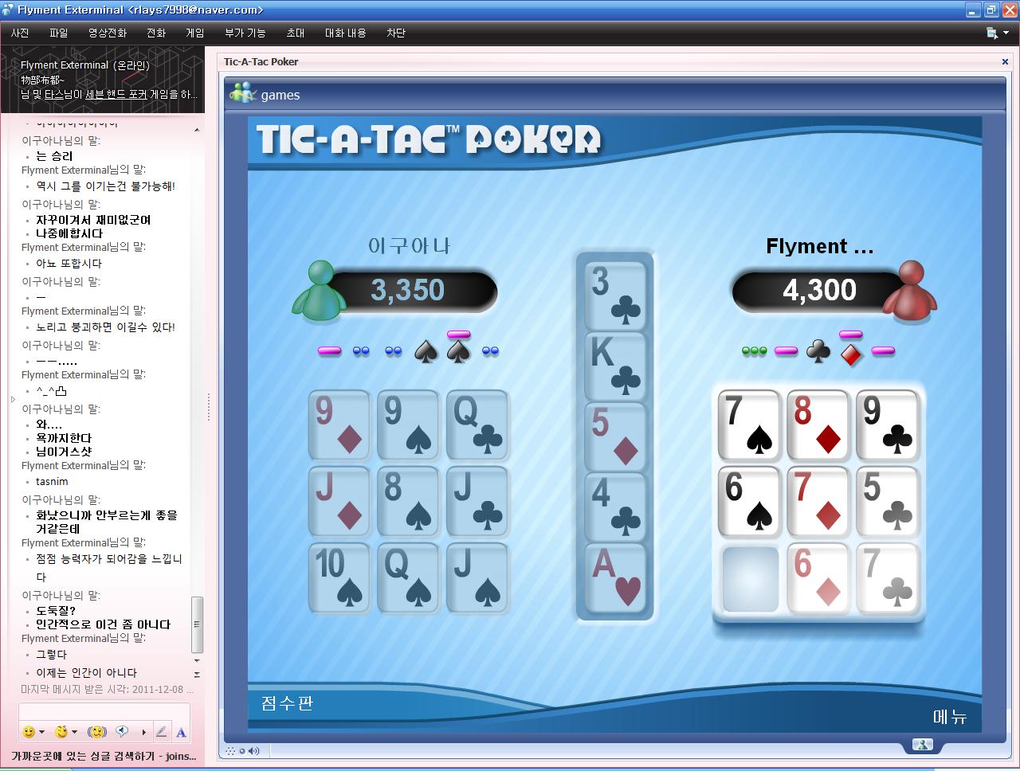Click the green triple-dot hand indicator under Flyment
This screenshot has height=771, width=1020.
tap(754, 350)
